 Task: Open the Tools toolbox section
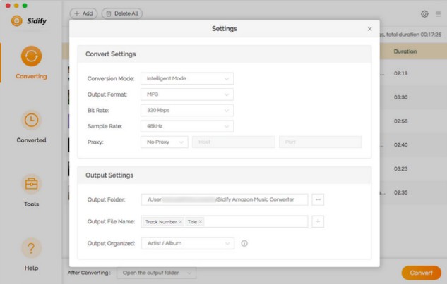(x=31, y=190)
